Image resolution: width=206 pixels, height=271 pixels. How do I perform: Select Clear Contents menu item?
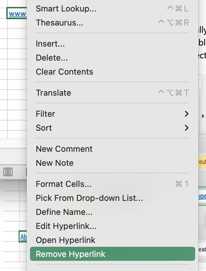(64, 72)
